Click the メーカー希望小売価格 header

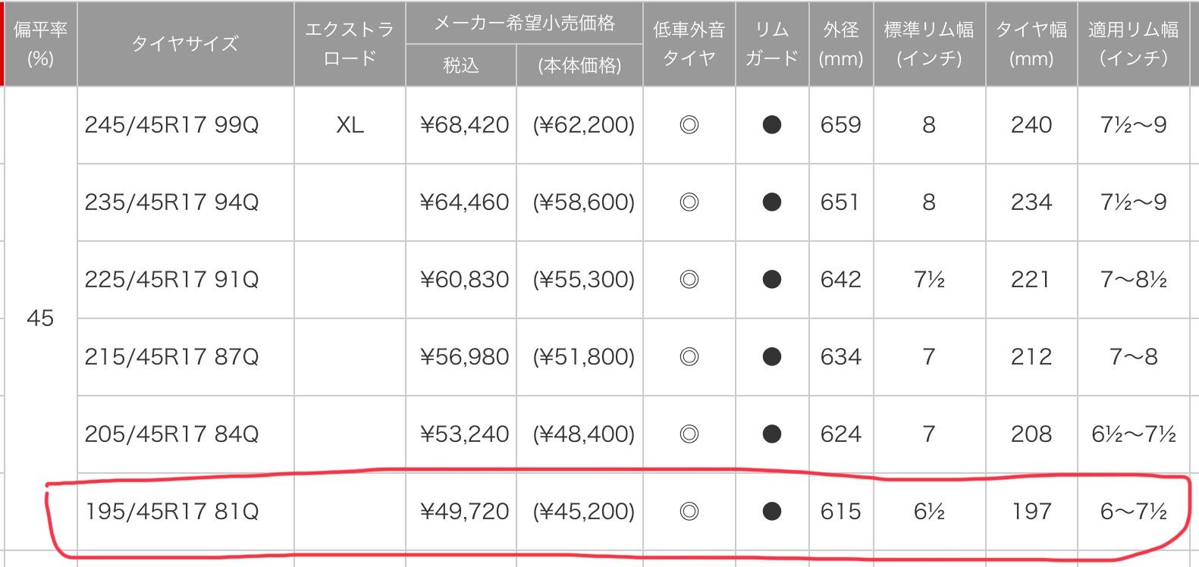(x=524, y=23)
